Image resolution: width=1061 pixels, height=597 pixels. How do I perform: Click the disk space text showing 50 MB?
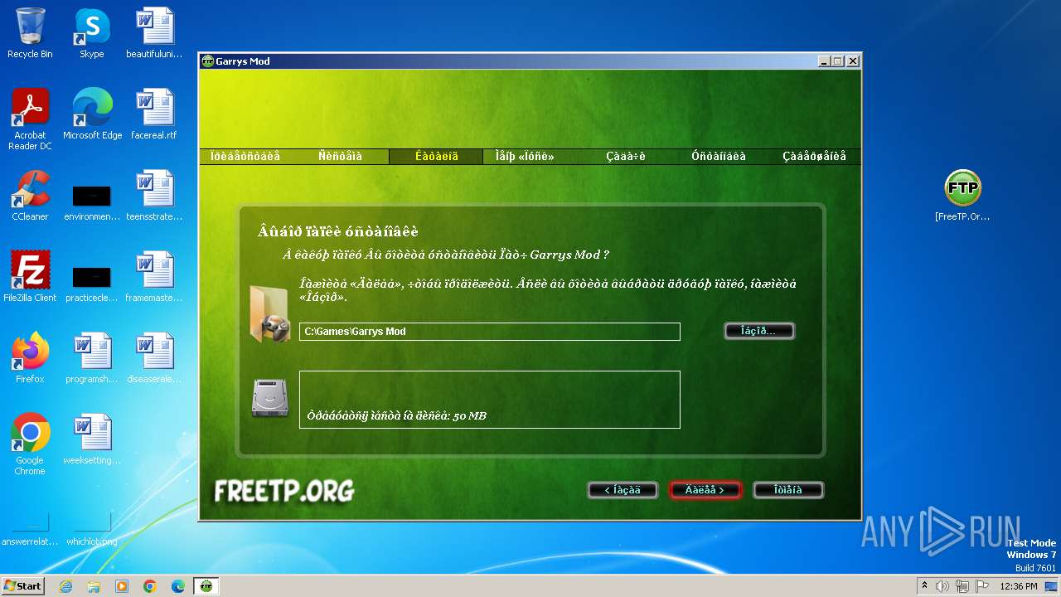pos(396,415)
